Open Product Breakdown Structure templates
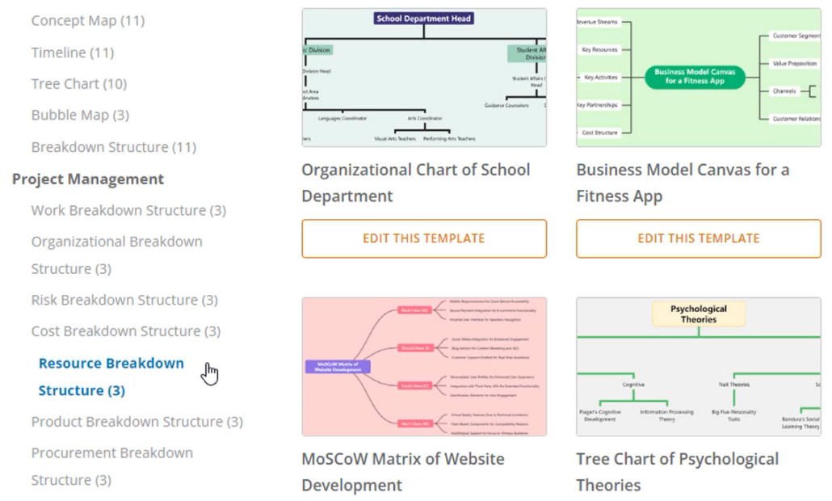Screen dimensions: 832x501 pyautogui.click(x=136, y=422)
